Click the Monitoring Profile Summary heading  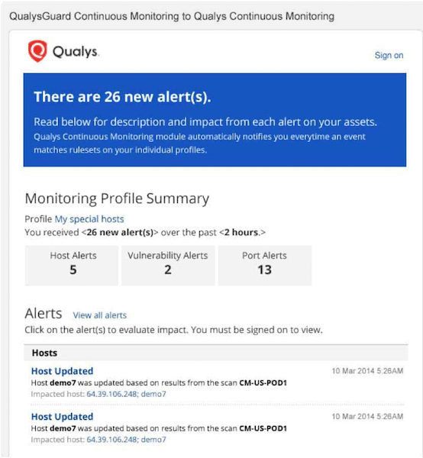click(117, 198)
